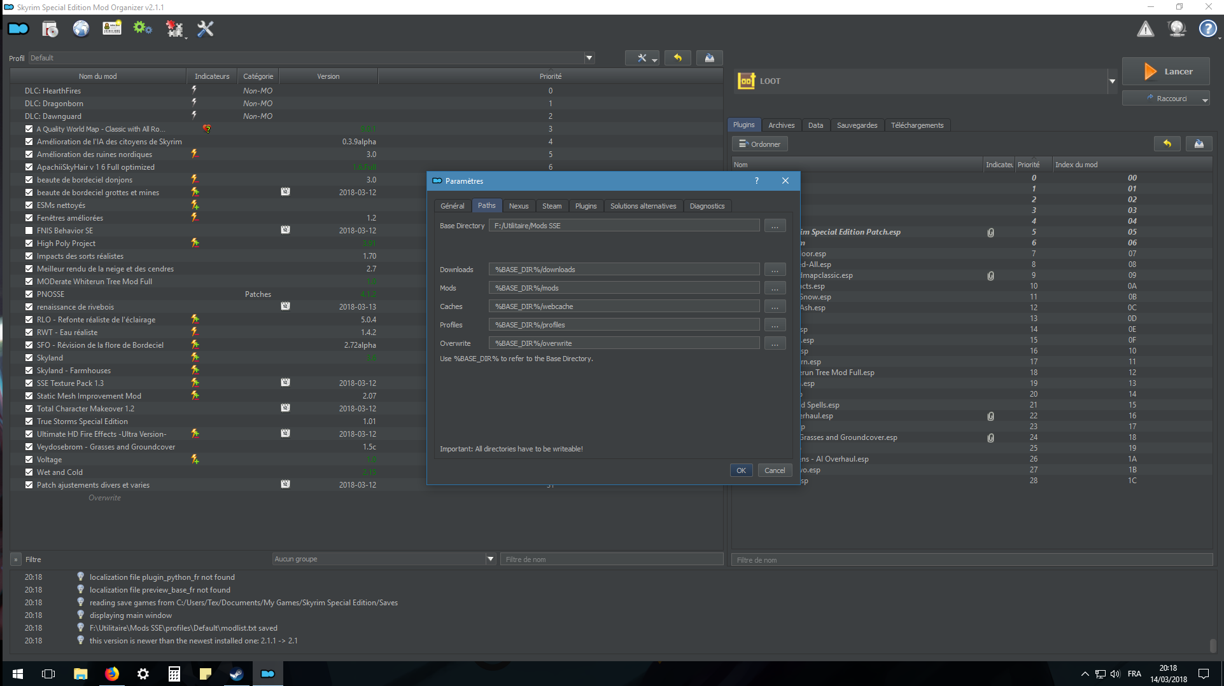Uncheck the High Poly Project mod
Image resolution: width=1224 pixels, height=686 pixels.
(x=29, y=243)
